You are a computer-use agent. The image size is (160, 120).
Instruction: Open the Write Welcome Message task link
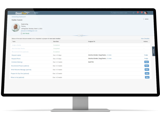(21, 69)
